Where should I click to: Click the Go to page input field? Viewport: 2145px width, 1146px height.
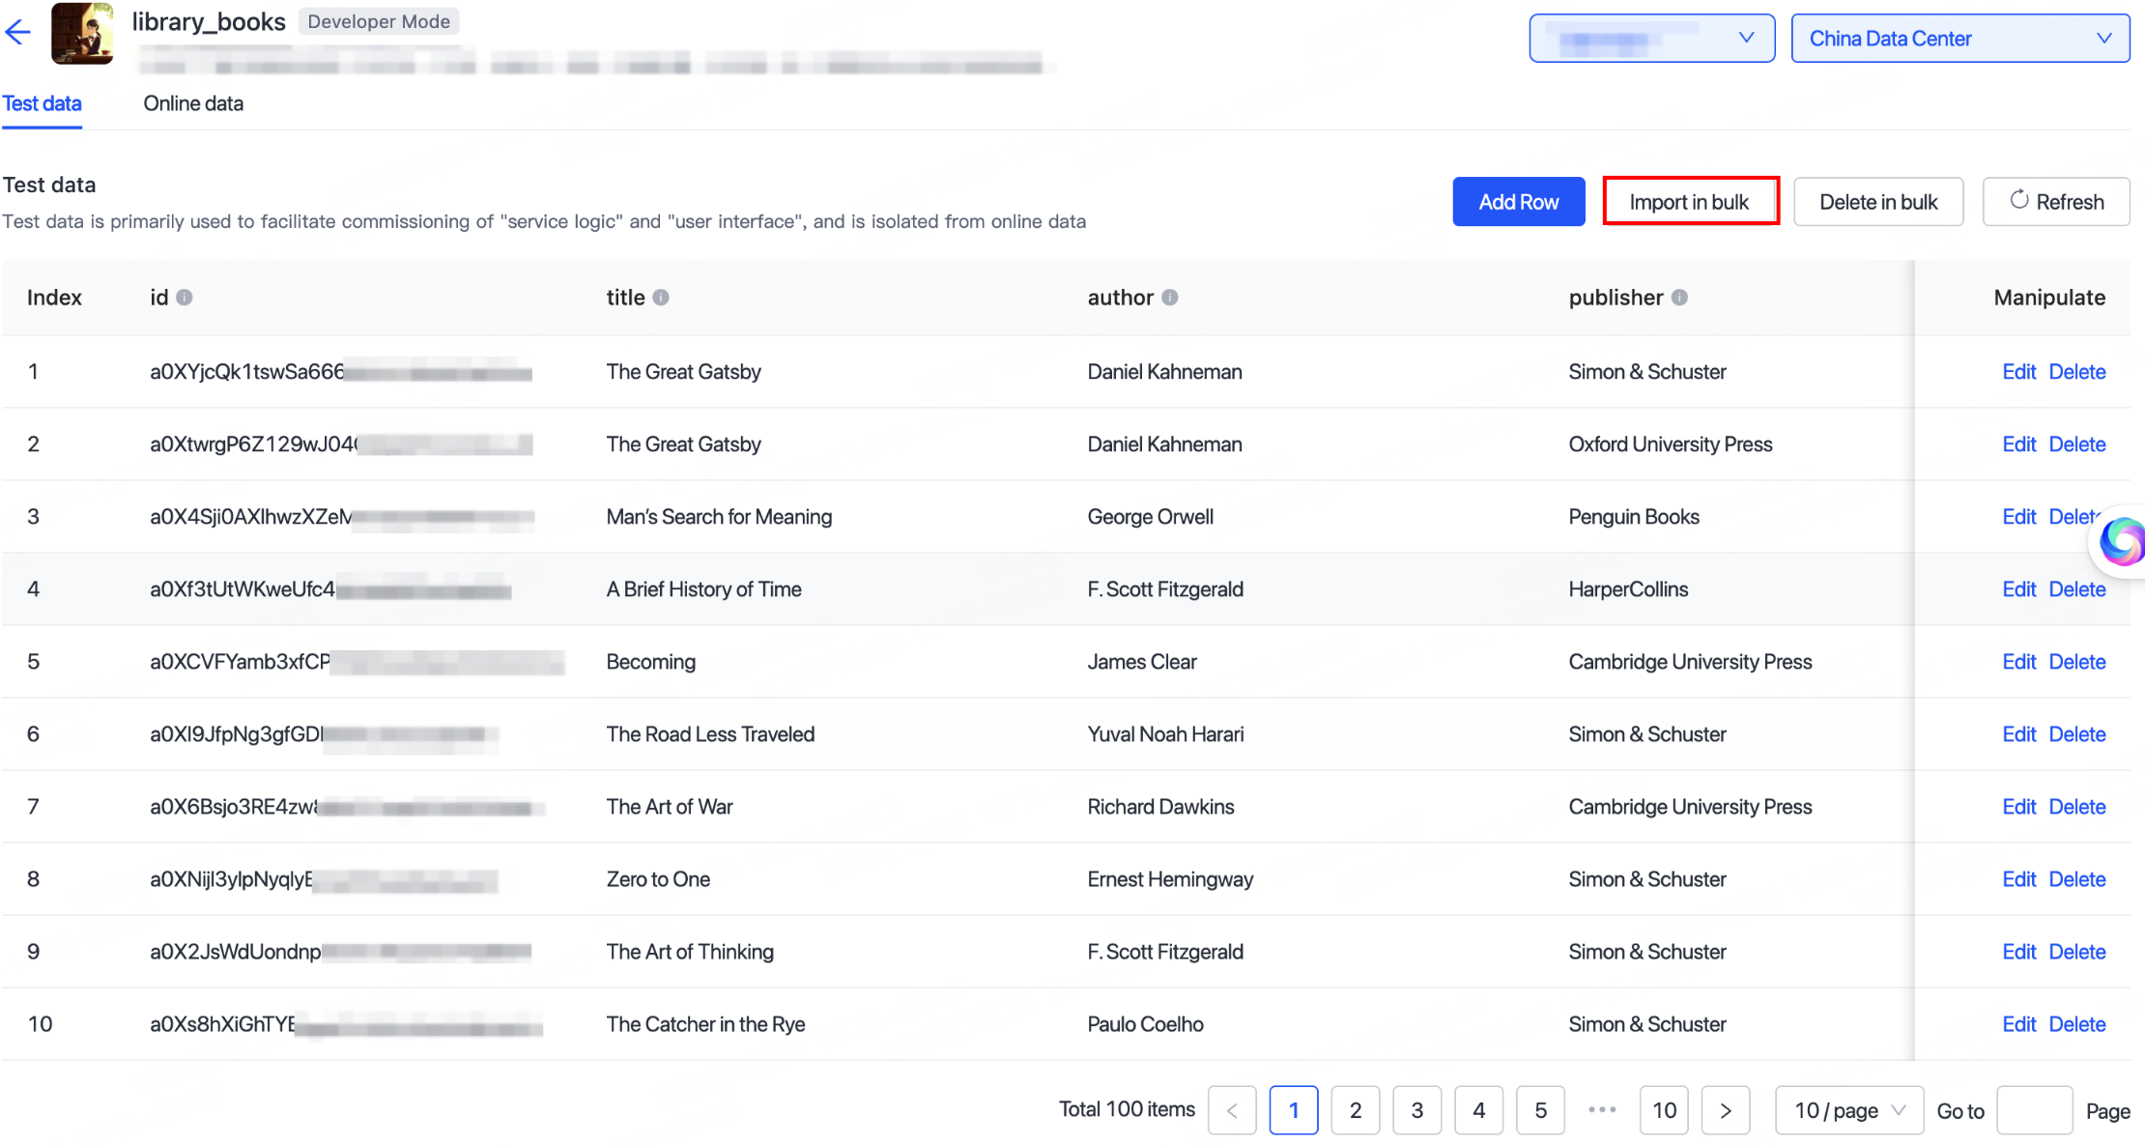pos(2034,1110)
